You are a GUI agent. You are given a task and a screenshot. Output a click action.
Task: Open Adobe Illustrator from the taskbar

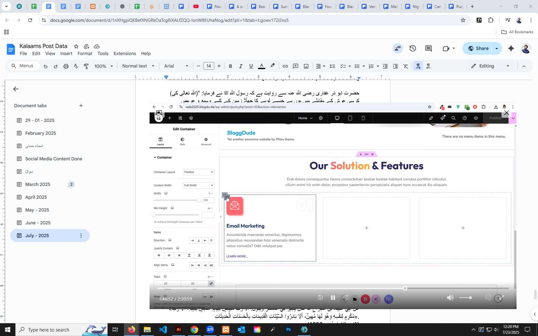click(179, 330)
